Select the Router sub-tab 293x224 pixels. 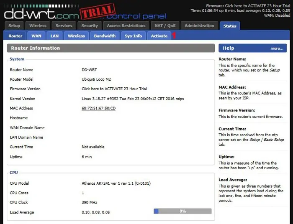point(15,36)
